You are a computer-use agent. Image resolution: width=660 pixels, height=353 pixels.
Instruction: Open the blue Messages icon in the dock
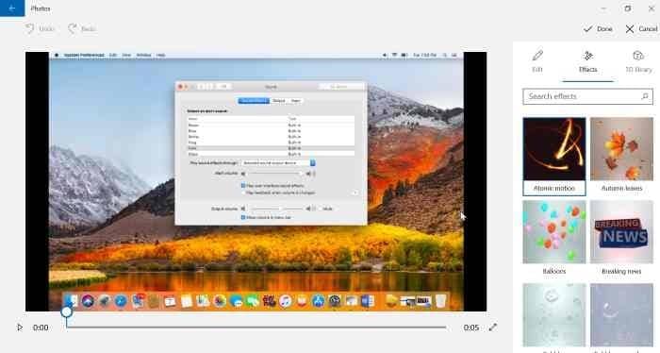236,301
